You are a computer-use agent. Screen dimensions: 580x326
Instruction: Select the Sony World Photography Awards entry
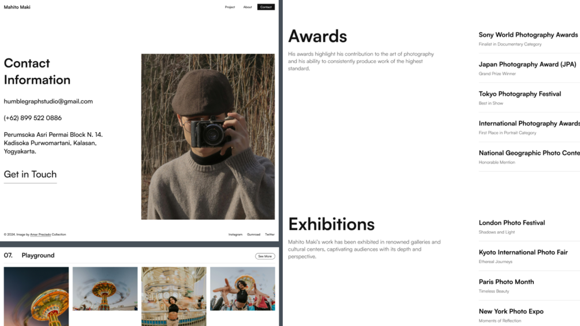(529, 39)
